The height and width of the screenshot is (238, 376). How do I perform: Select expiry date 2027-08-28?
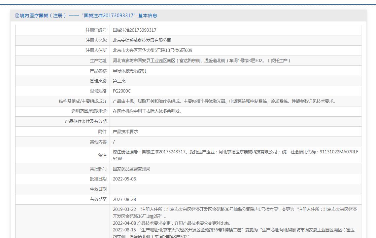(124, 200)
